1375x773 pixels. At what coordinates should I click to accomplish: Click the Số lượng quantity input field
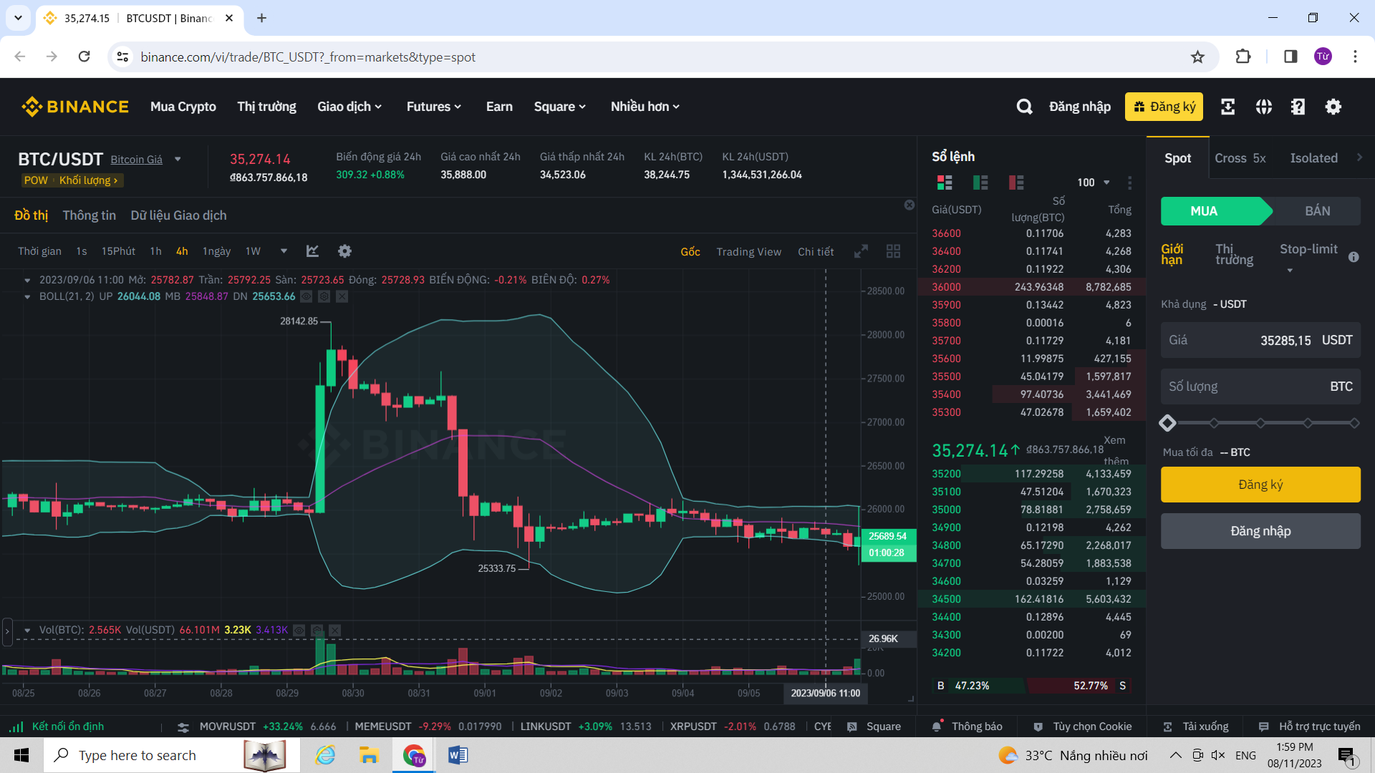(x=1260, y=386)
